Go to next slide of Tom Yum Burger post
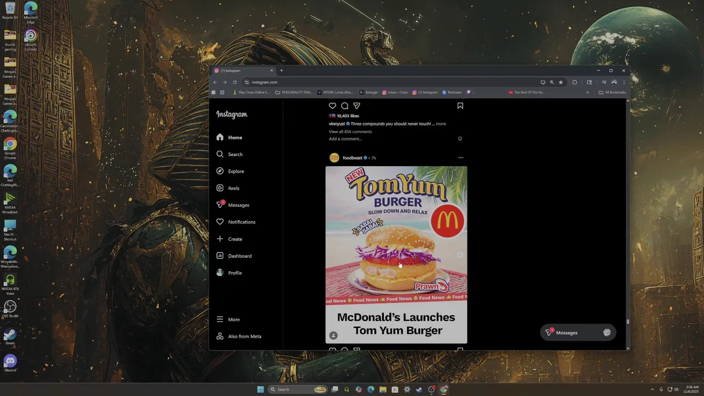The image size is (704, 396). (x=460, y=255)
